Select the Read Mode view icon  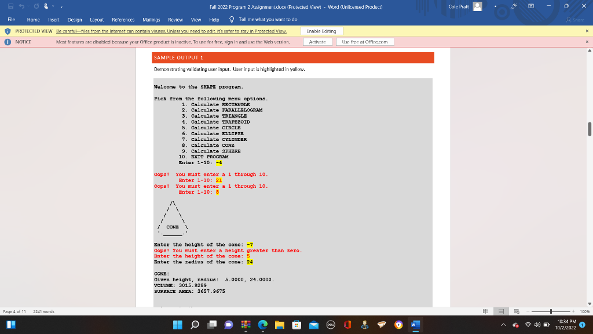click(x=486, y=311)
